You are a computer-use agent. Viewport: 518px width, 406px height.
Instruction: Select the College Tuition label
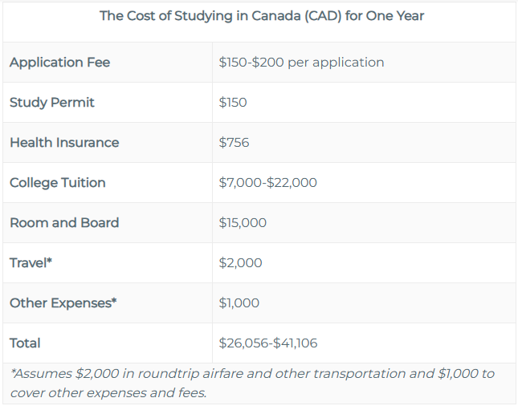(58, 182)
